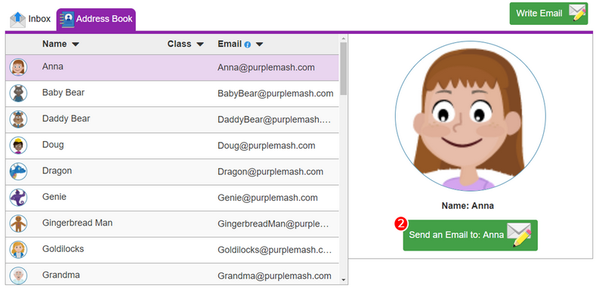Screen dimensions: 599x289
Task: Click Send an Email to: Anna button
Action: pos(471,235)
